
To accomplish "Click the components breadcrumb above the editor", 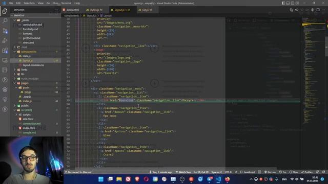I will 71,16.
